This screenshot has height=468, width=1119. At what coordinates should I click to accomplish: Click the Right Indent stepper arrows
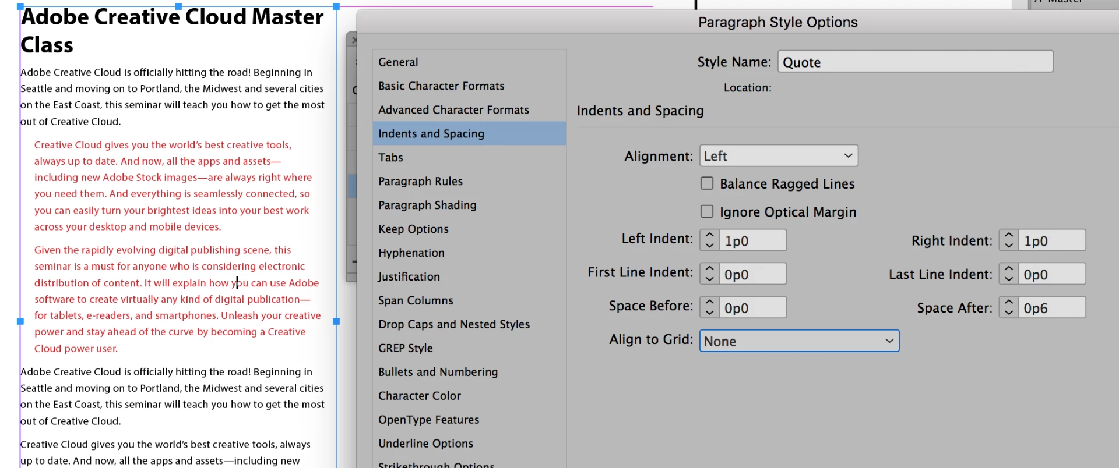click(1009, 240)
